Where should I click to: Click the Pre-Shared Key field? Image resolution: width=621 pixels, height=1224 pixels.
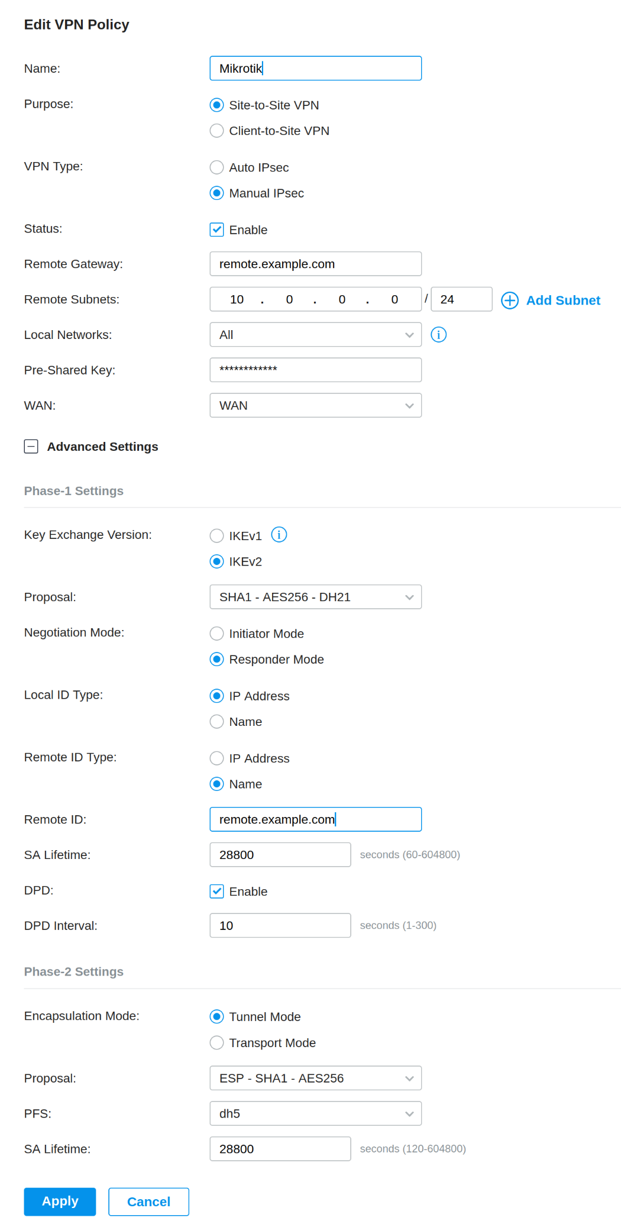(x=315, y=370)
